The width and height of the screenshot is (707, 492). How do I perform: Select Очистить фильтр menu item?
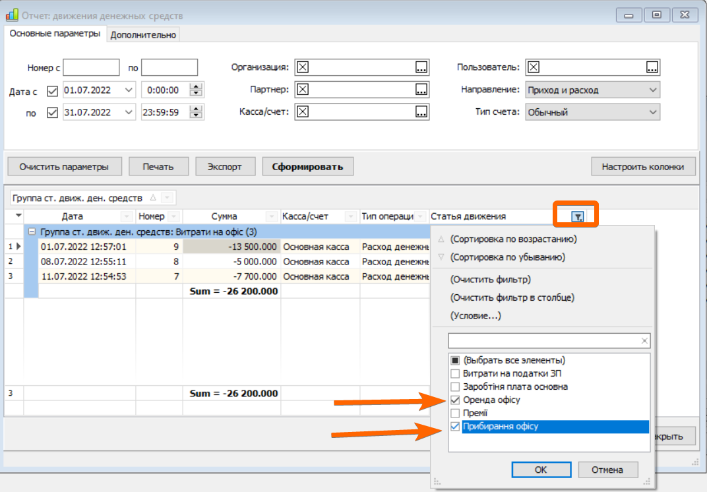pos(491,280)
